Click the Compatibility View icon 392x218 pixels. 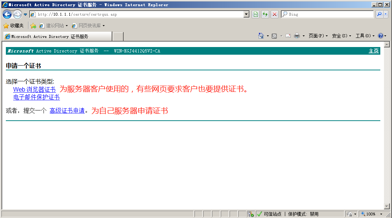click(256, 15)
